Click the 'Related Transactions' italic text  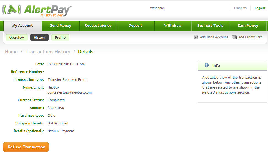219,92
